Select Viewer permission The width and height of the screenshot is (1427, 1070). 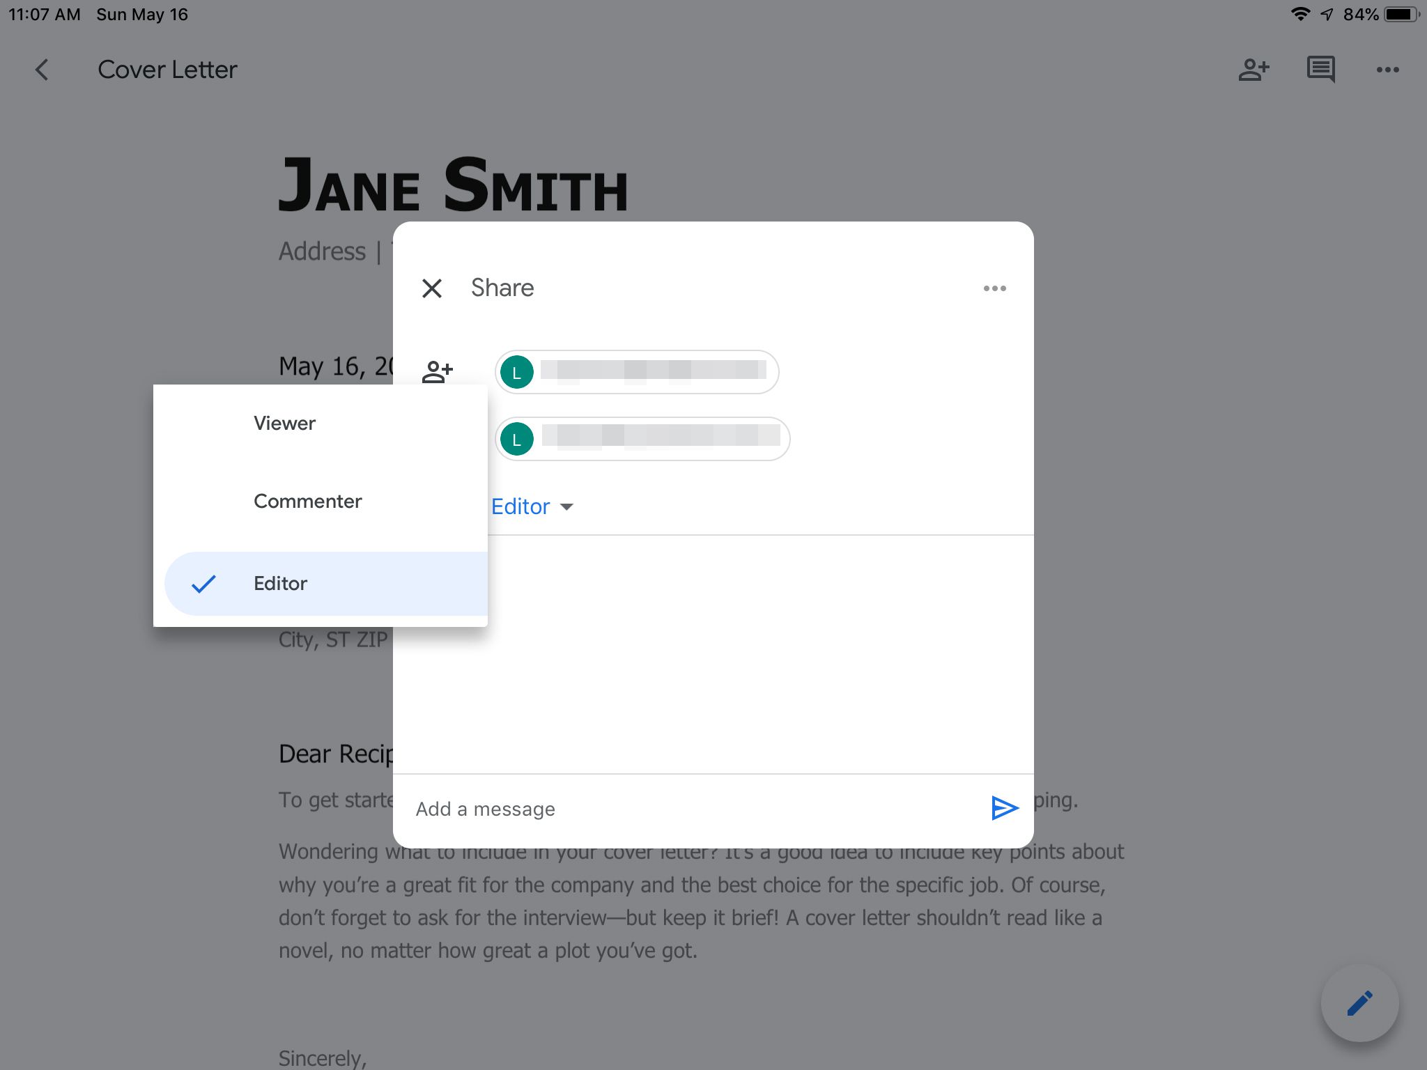coord(321,423)
